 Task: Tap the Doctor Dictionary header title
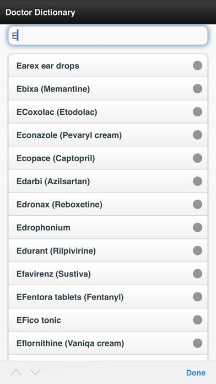40,12
